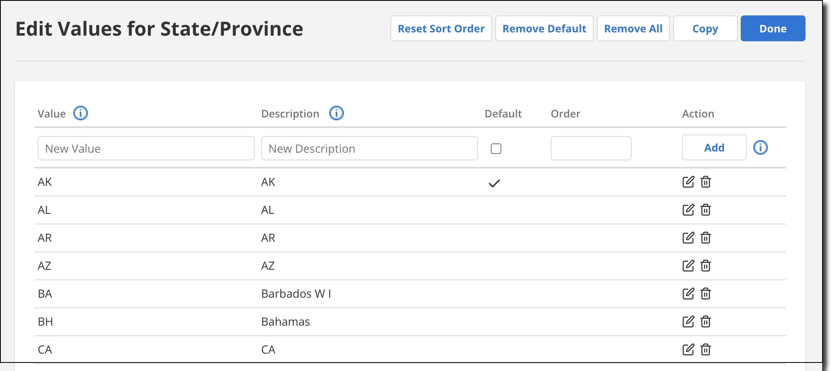Click the blue Done button
The width and height of the screenshot is (831, 371).
773,28
